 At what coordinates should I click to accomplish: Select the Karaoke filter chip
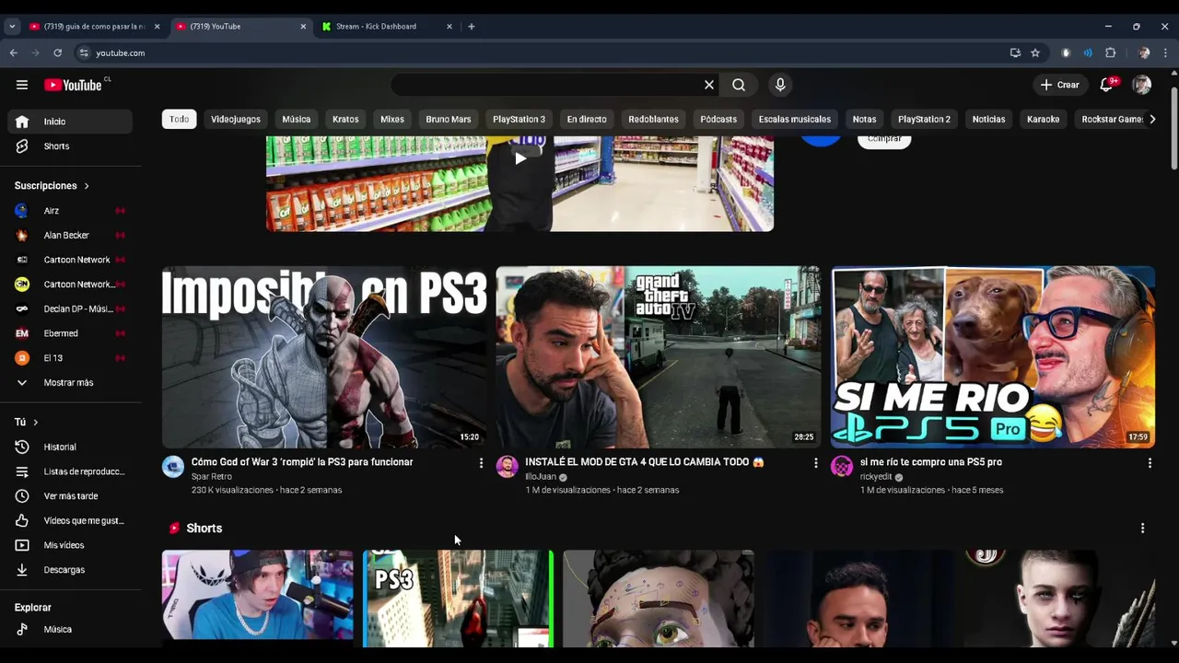(x=1044, y=119)
